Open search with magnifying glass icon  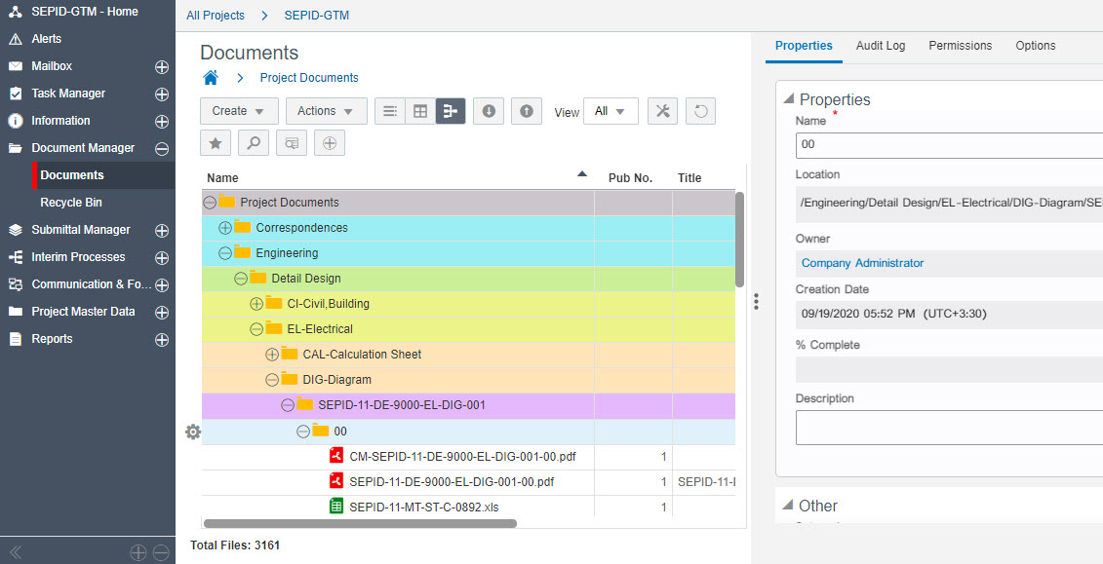(x=253, y=143)
